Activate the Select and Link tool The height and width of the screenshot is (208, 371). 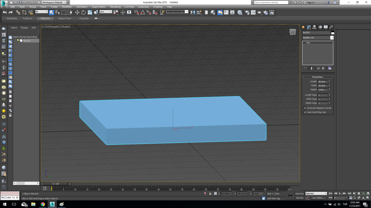18,12
